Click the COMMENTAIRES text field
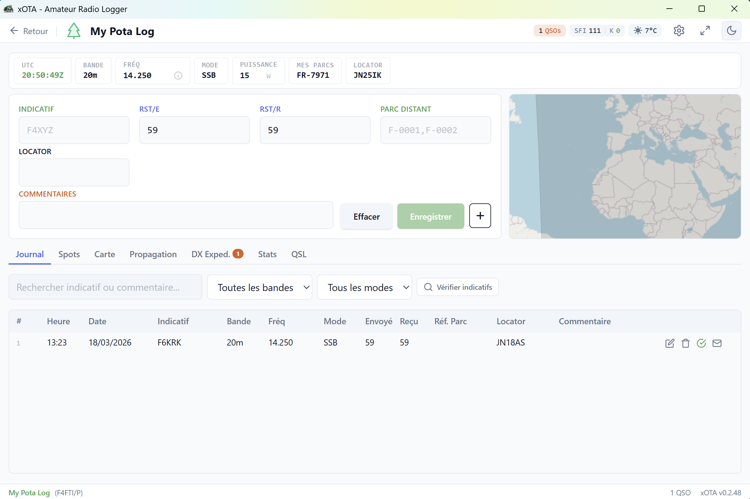750x499 pixels. [176, 215]
